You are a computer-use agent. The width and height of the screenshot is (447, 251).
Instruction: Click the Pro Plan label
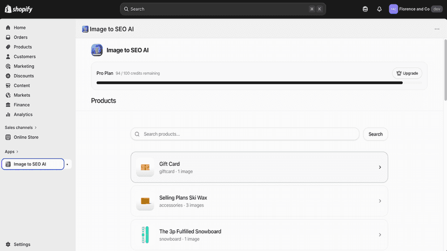click(105, 73)
